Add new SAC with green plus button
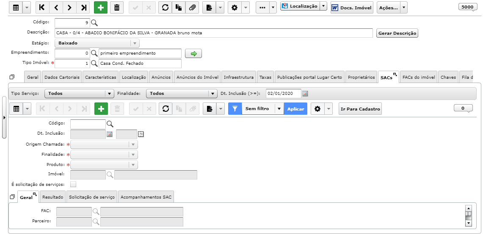The width and height of the screenshot is (483, 235). [101, 109]
